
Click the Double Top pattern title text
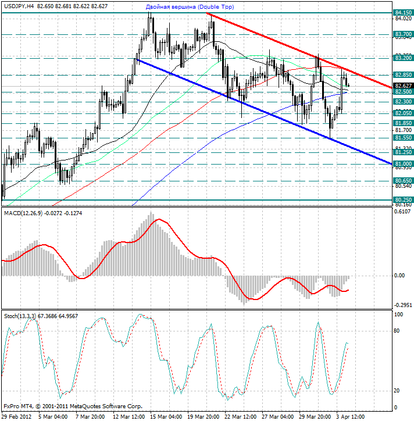pyautogui.click(x=190, y=7)
